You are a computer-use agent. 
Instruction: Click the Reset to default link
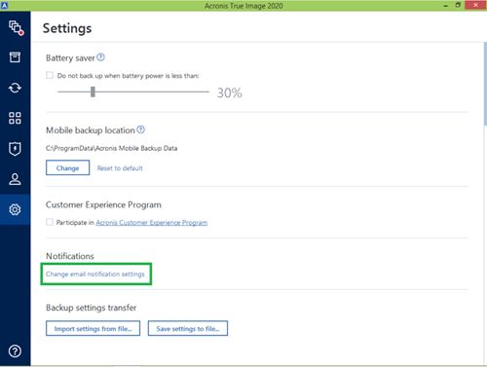point(120,168)
